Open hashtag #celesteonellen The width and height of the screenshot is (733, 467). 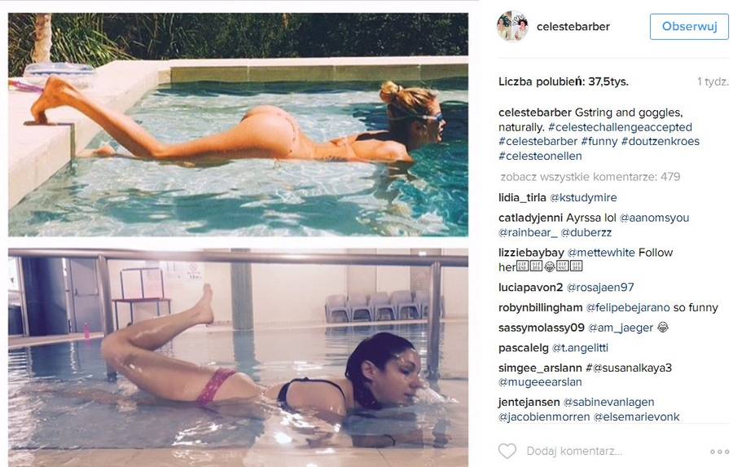click(x=540, y=156)
